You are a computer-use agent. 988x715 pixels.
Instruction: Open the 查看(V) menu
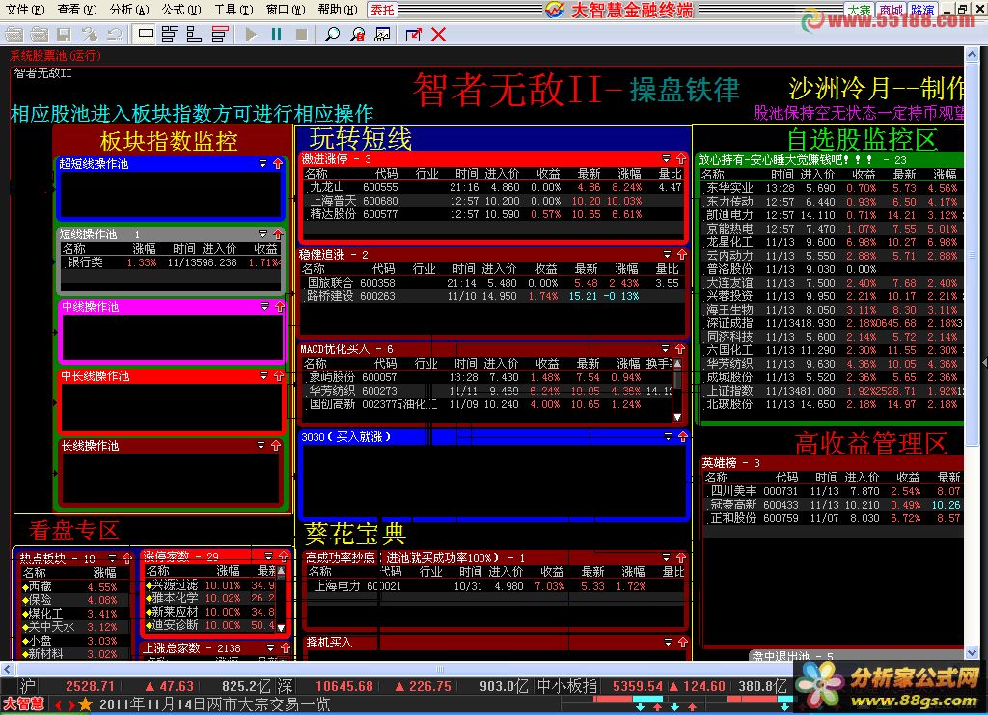pos(77,10)
